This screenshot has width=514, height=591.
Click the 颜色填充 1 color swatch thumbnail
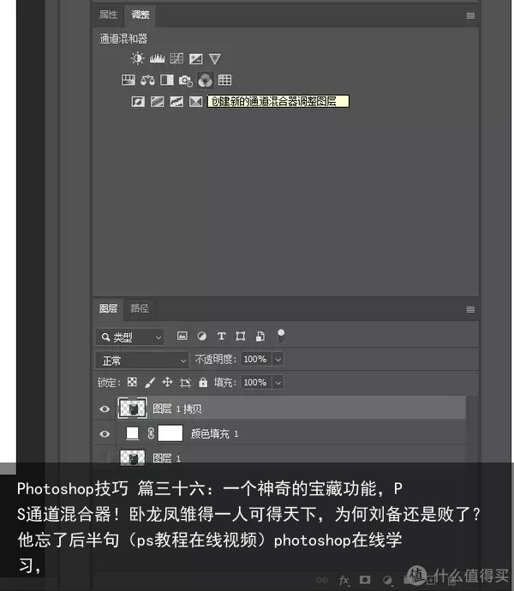[132, 433]
